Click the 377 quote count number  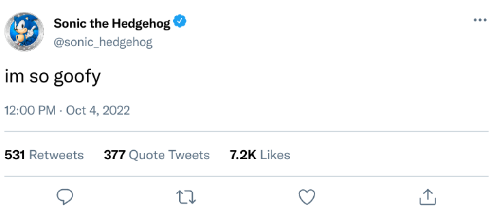pyautogui.click(x=114, y=155)
